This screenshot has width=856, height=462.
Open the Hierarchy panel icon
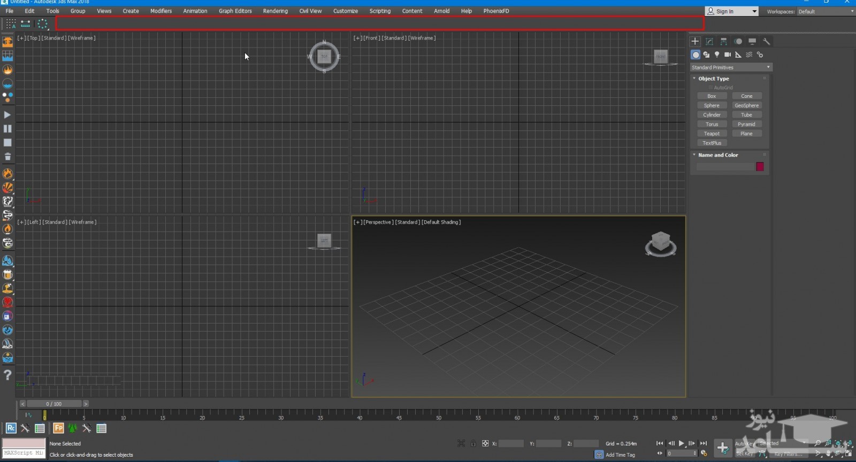coord(723,41)
